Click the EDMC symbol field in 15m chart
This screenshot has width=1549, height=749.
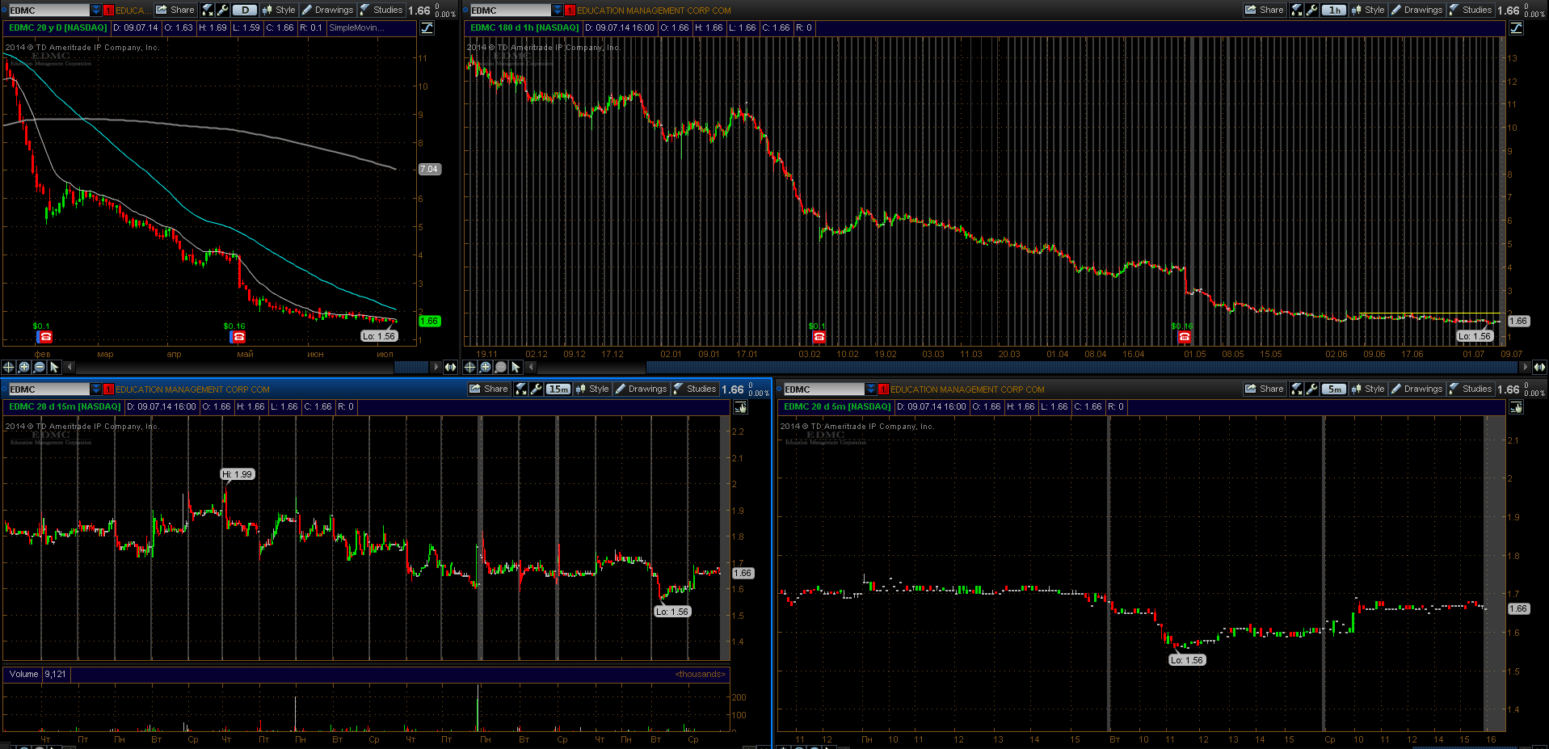tap(48, 389)
